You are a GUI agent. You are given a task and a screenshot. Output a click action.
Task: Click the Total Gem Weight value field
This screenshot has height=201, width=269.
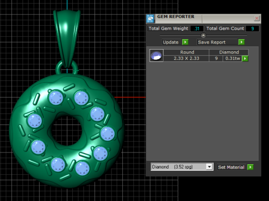(x=197, y=28)
